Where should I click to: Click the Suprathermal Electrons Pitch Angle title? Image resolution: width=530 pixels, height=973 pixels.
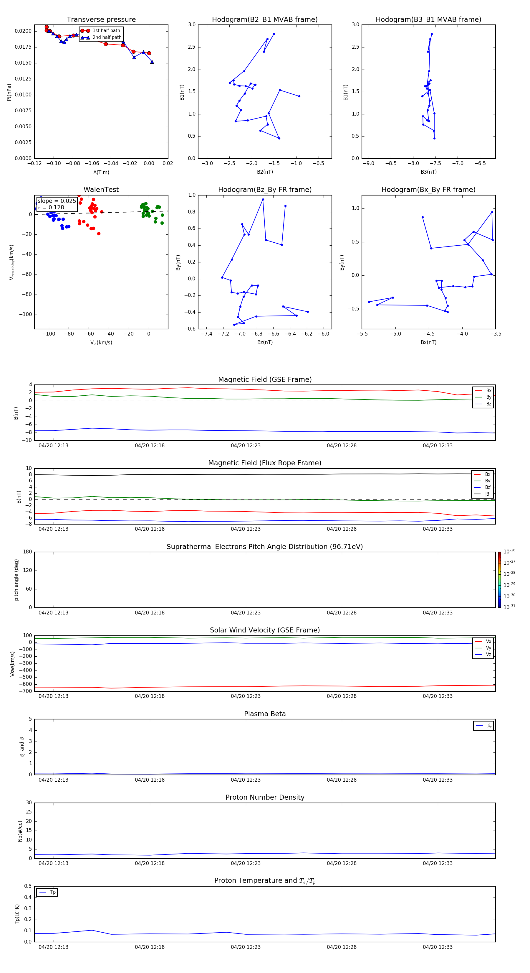point(265,547)
